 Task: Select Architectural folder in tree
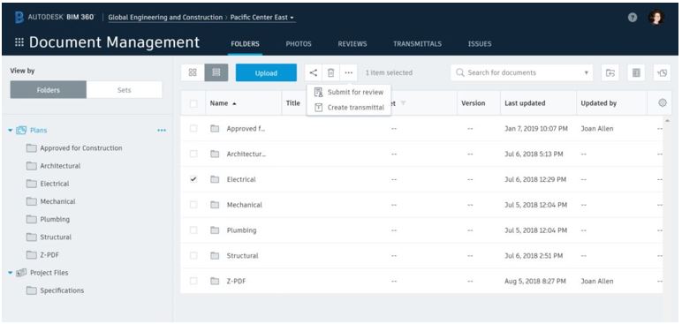click(x=60, y=166)
